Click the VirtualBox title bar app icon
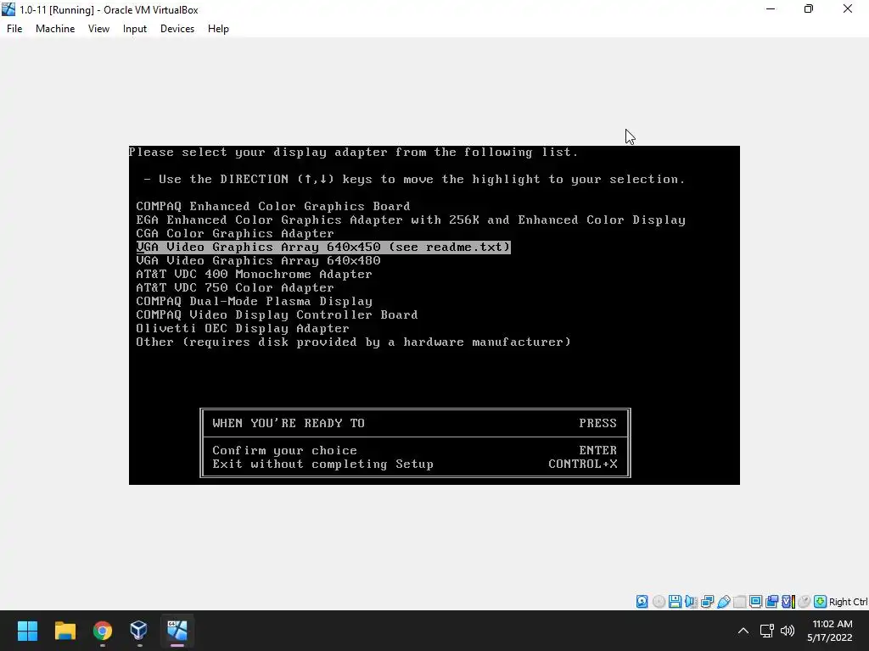This screenshot has height=651, width=869. click(x=8, y=9)
